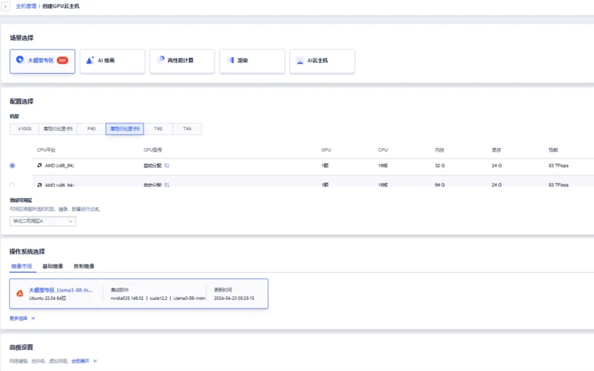This screenshot has height=371, width=594.
Task: Click the back arrow next to 主机管理
Action: tap(6, 6)
